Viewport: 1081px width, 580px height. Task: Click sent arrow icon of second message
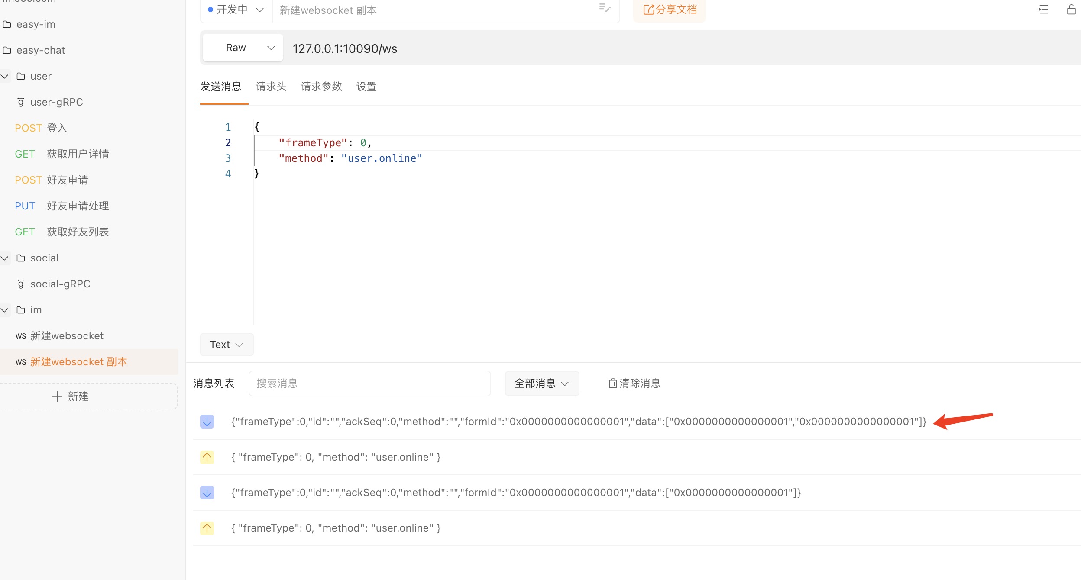(207, 457)
